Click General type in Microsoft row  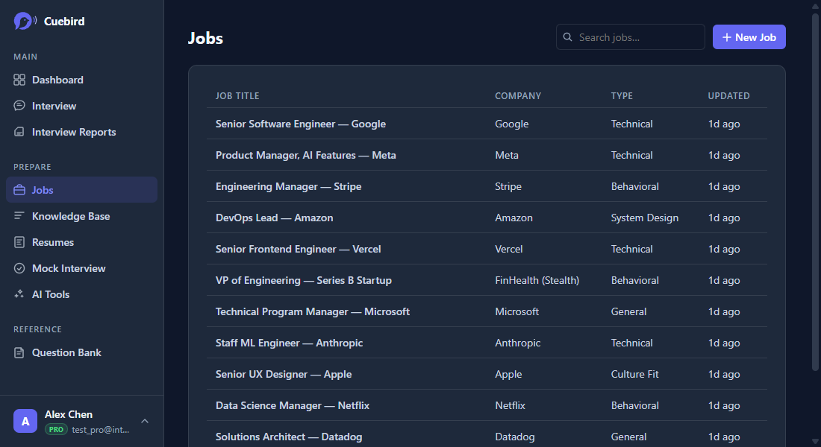tap(628, 311)
